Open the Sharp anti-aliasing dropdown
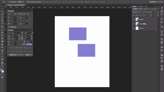Image resolution: width=164 pixels, height=92 pixels. tap(29, 55)
